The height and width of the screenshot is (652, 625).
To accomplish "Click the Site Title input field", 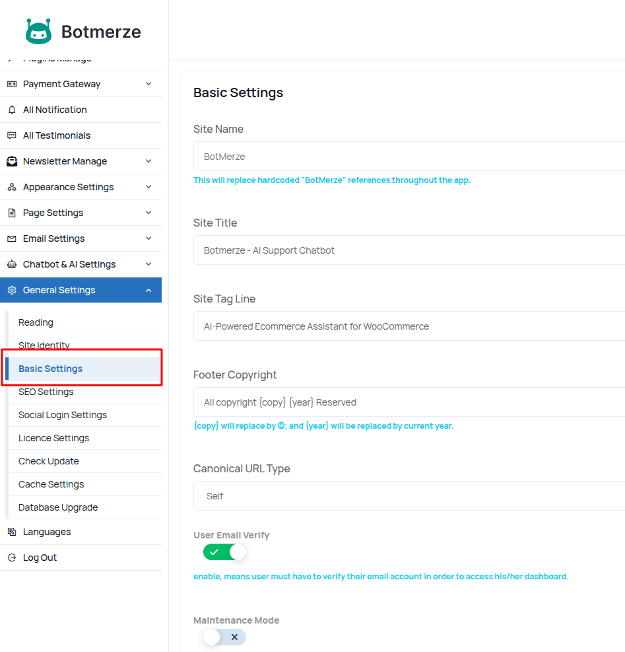I will pos(409,250).
